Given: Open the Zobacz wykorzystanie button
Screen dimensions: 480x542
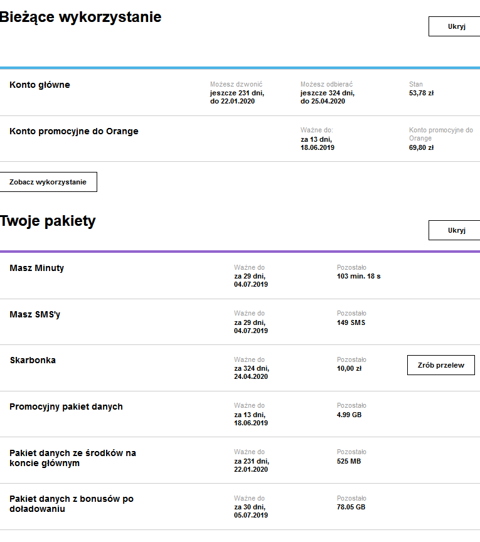Looking at the screenshot, I should pyautogui.click(x=48, y=182).
